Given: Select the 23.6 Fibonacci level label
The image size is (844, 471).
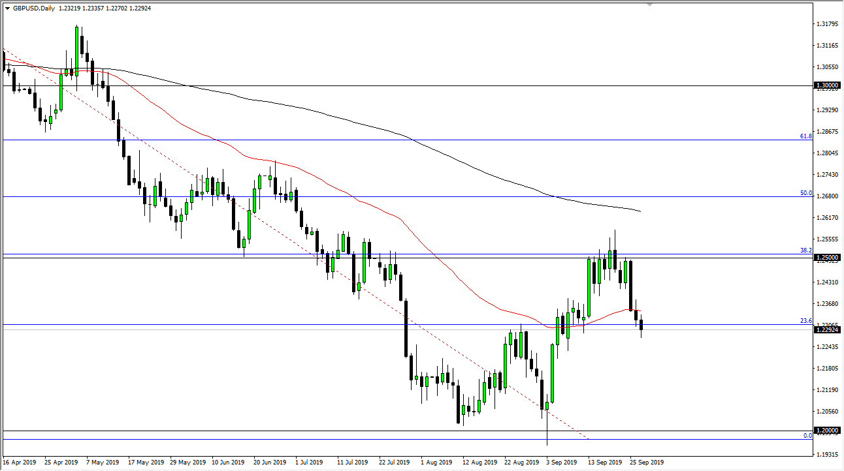Looking at the screenshot, I should (805, 321).
